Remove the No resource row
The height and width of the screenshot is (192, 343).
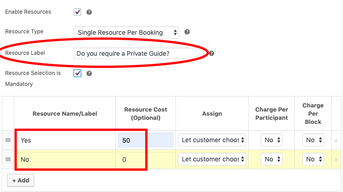click(x=336, y=160)
